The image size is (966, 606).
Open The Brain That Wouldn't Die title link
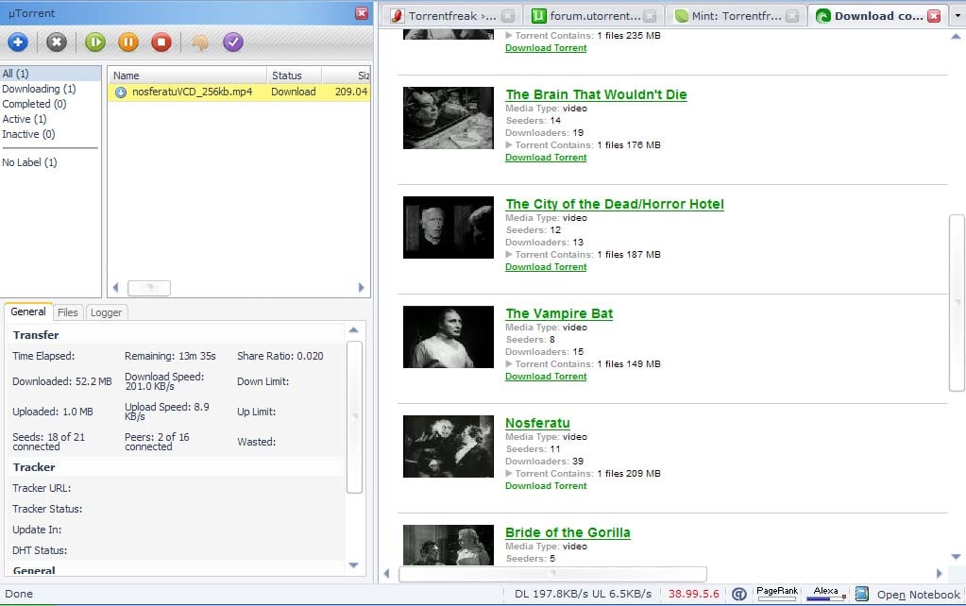click(596, 94)
